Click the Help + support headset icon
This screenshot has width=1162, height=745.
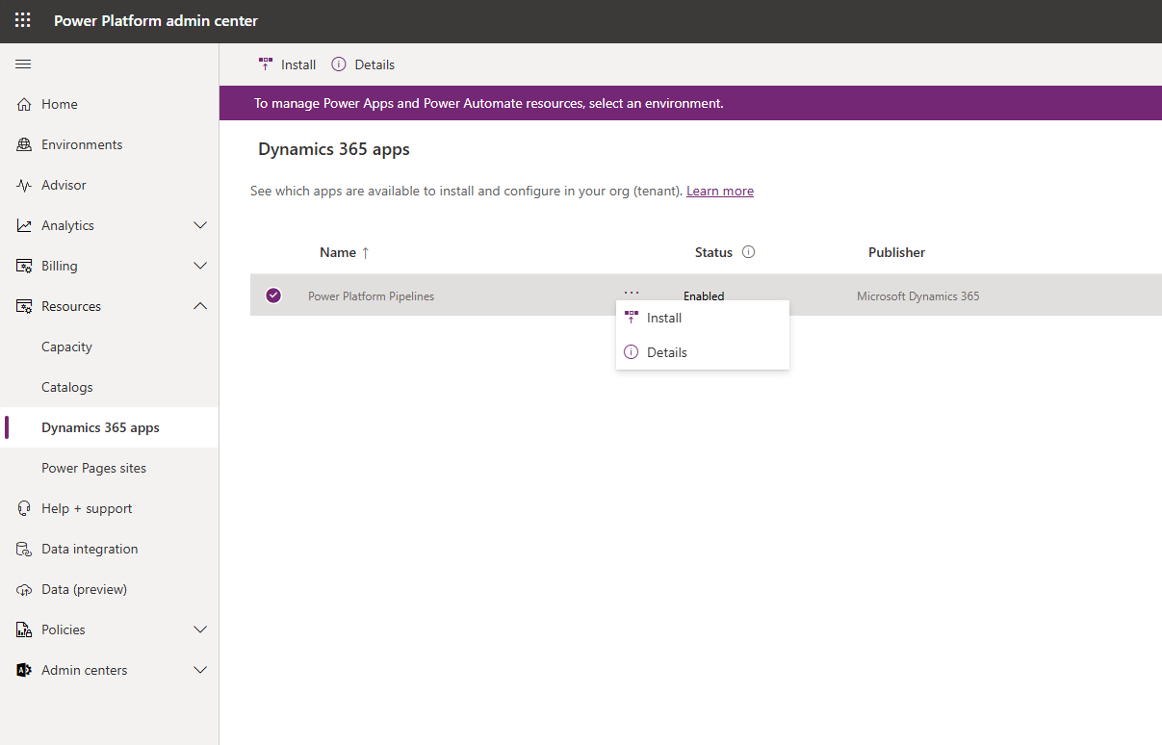pos(24,508)
